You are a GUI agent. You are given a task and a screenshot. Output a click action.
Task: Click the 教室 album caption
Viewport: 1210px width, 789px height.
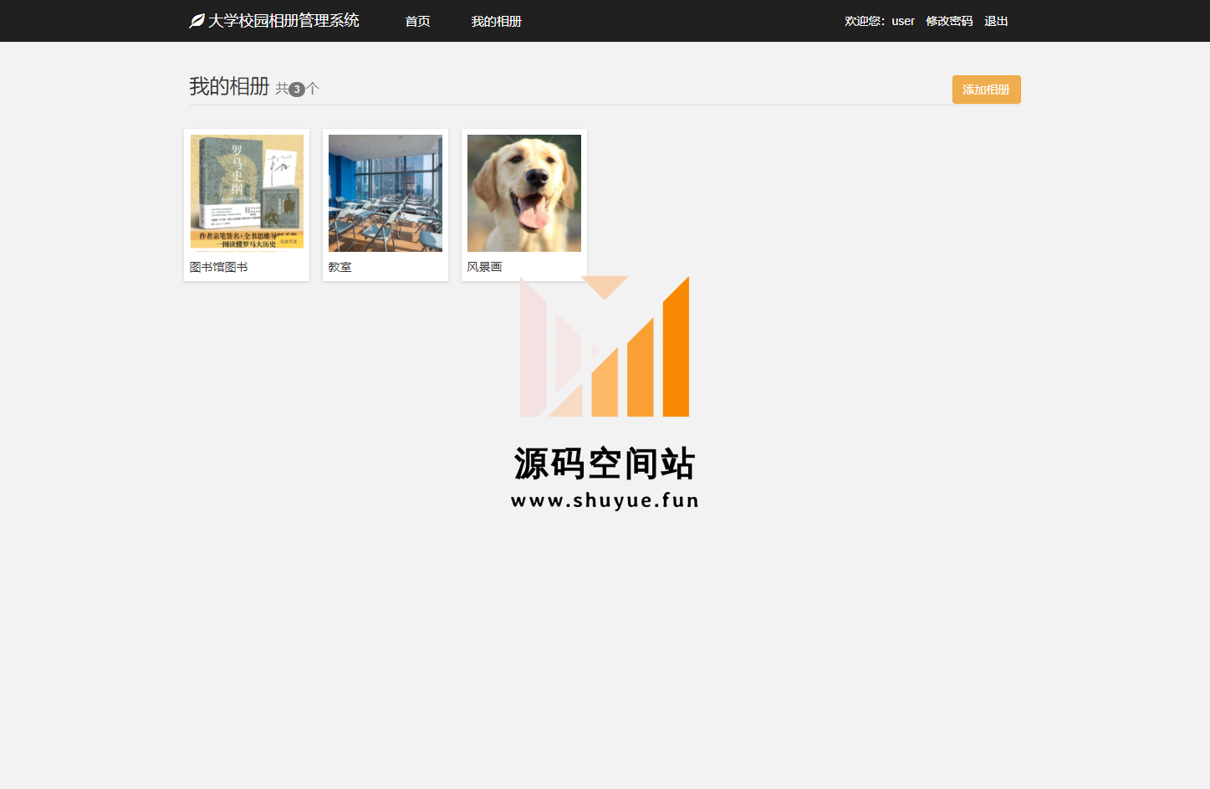point(340,267)
